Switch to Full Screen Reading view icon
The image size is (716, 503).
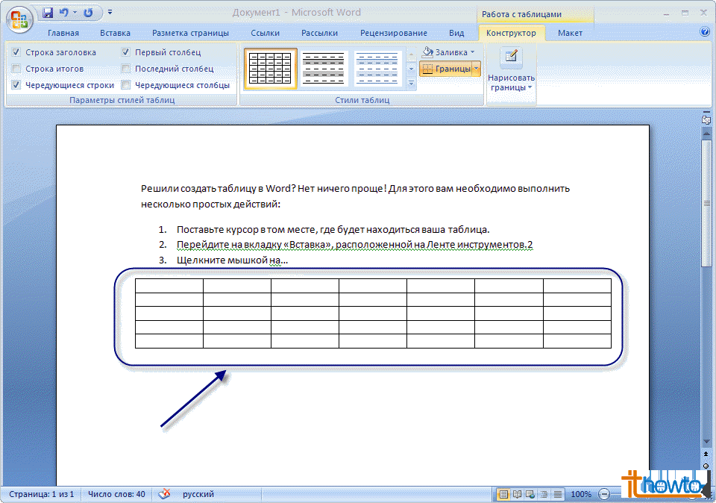(x=517, y=494)
